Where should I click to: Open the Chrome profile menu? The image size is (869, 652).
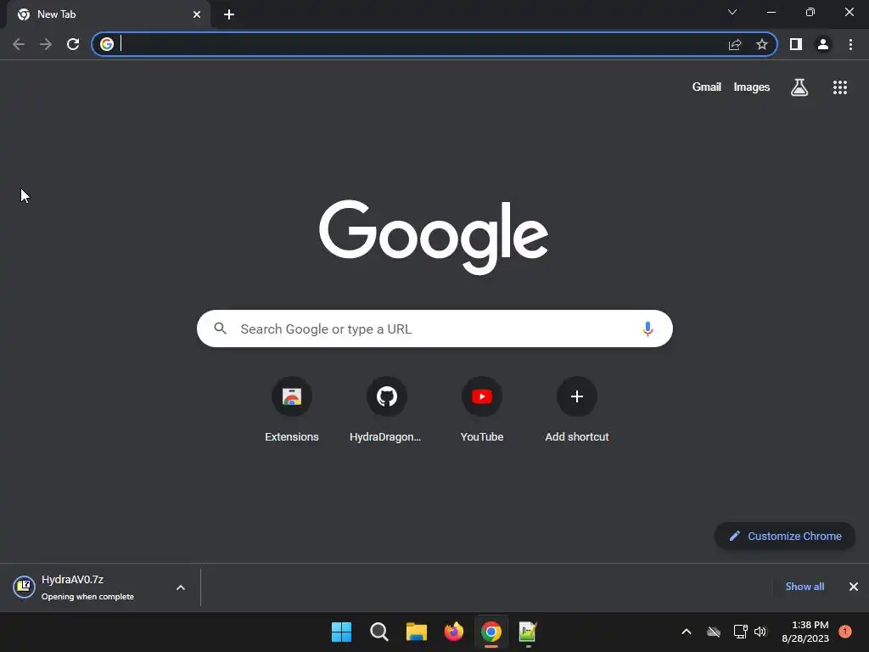coord(823,44)
